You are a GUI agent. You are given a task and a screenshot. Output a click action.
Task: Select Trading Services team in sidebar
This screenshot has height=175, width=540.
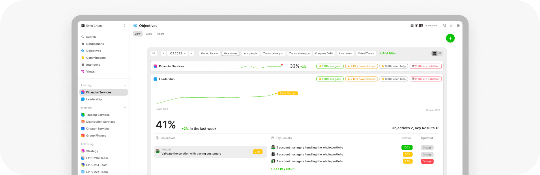(x=98, y=115)
